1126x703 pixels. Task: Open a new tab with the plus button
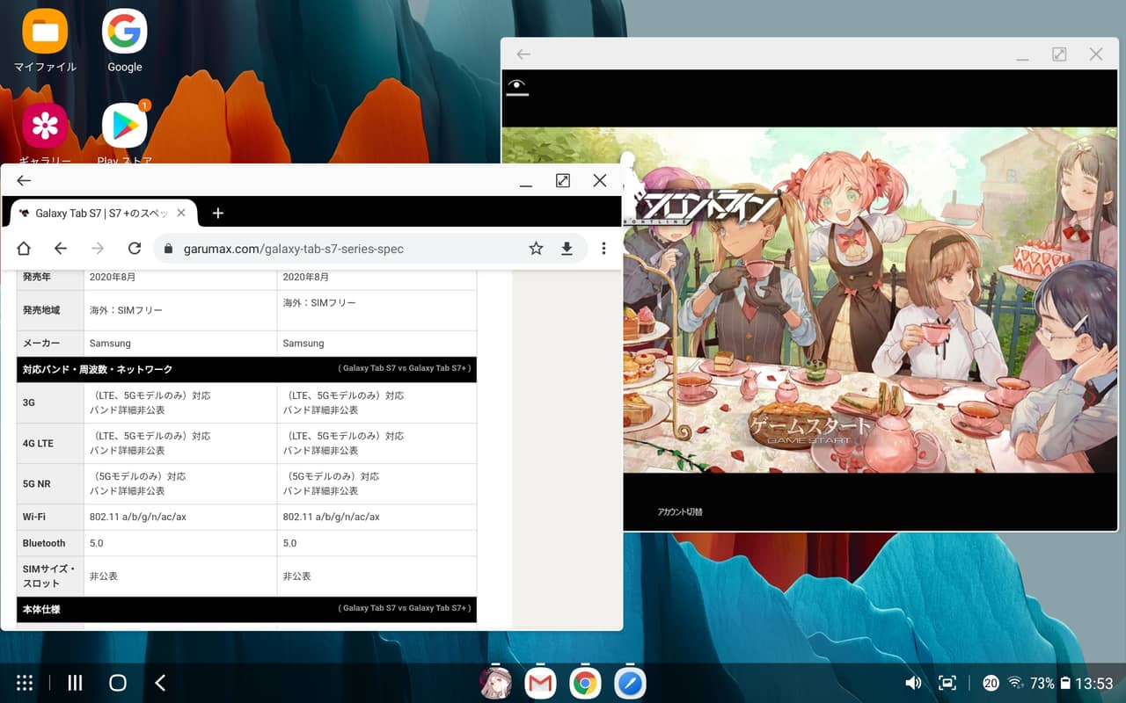[218, 212]
